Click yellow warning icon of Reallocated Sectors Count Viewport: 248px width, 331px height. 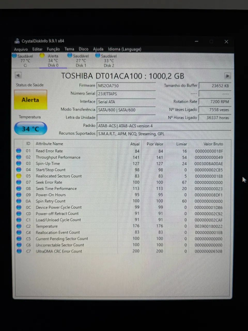point(19,176)
